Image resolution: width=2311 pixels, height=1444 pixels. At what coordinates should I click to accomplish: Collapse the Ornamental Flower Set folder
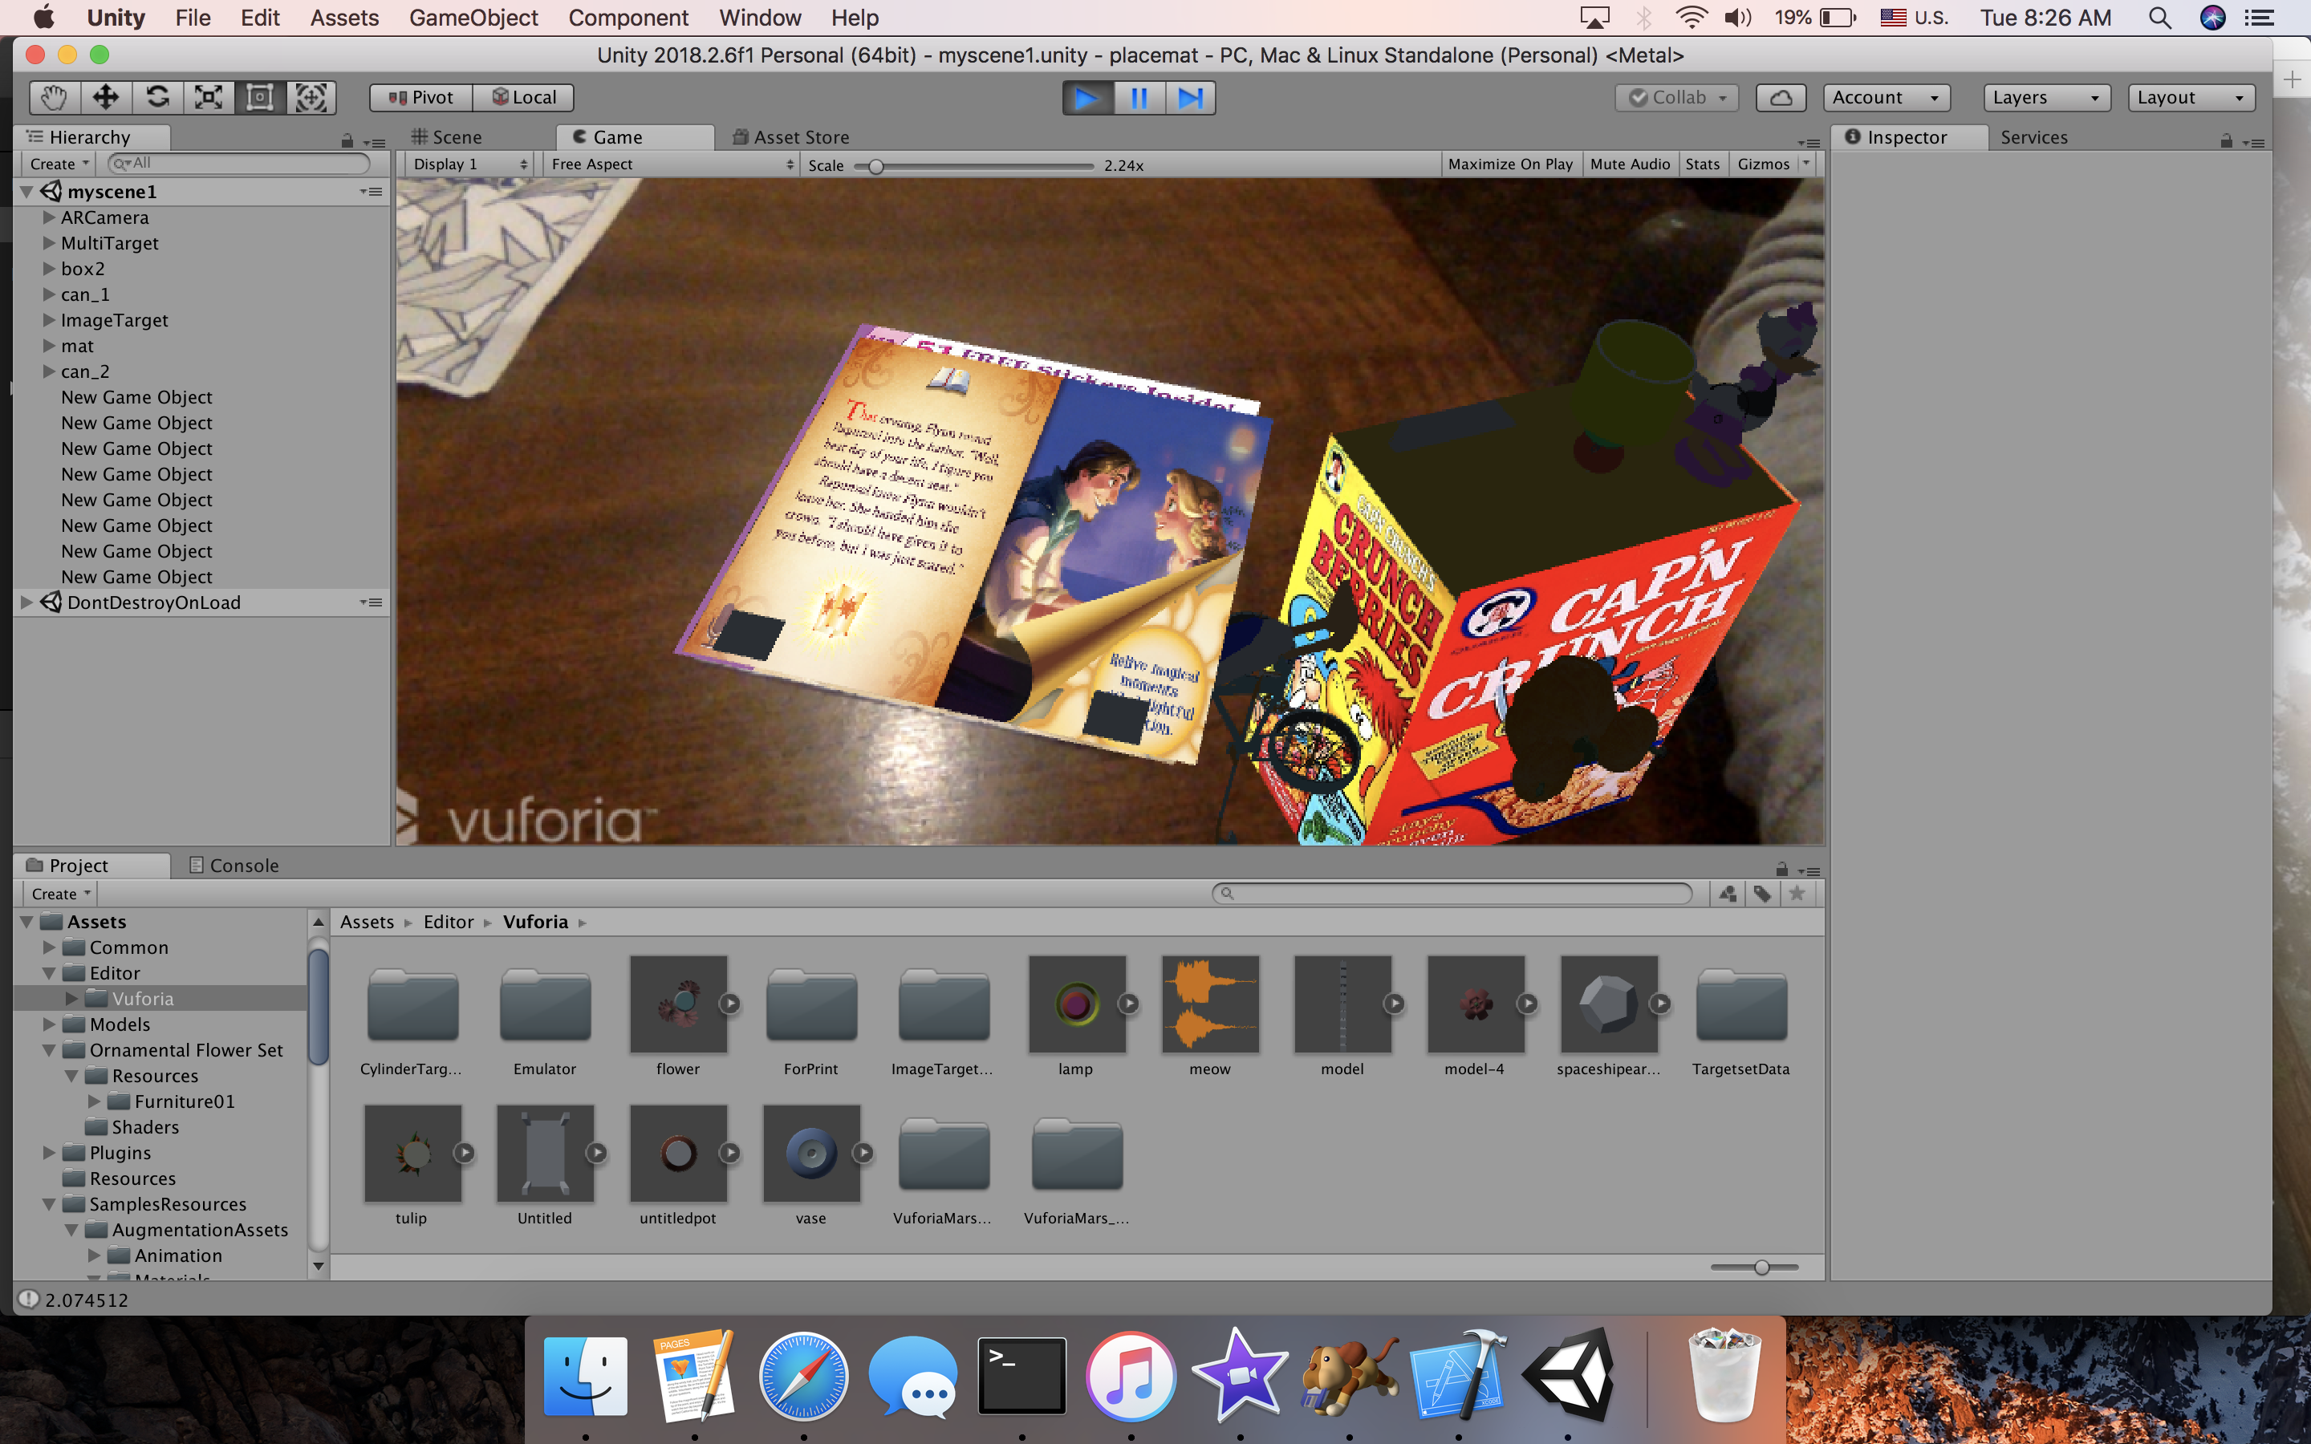click(x=49, y=1051)
